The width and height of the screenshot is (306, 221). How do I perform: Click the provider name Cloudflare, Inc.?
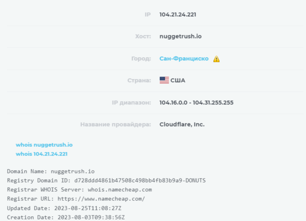pyautogui.click(x=182, y=125)
